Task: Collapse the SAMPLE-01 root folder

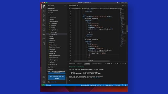Action: pyautogui.click(x=51, y=8)
